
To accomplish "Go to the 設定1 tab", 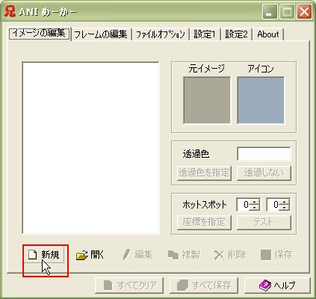I will pyautogui.click(x=205, y=34).
